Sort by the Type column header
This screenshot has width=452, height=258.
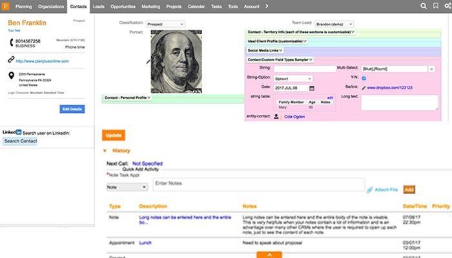pyautogui.click(x=115, y=206)
